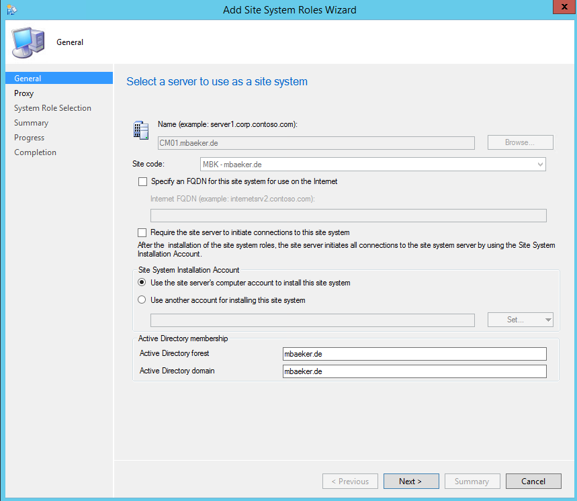This screenshot has height=501, width=577.
Task: Click the installation account name field
Action: [x=312, y=320]
